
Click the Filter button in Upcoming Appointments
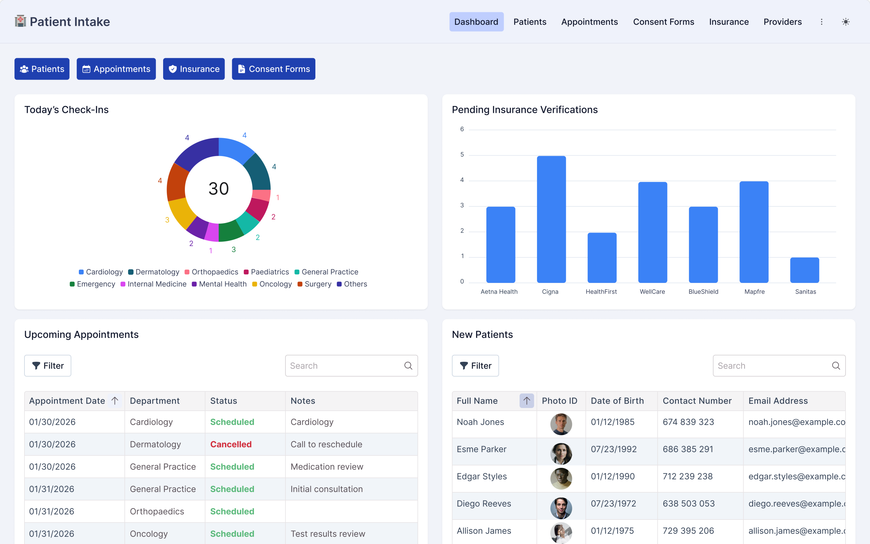[48, 365]
